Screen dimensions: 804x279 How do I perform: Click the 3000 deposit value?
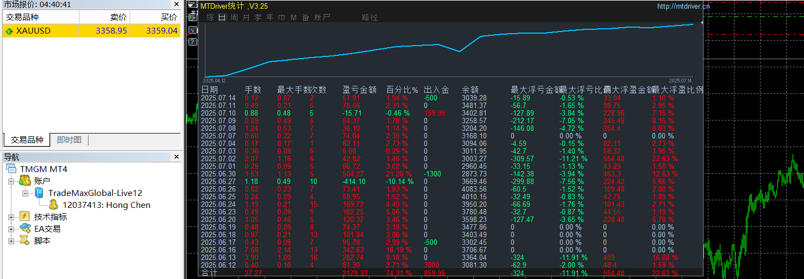coord(432,265)
